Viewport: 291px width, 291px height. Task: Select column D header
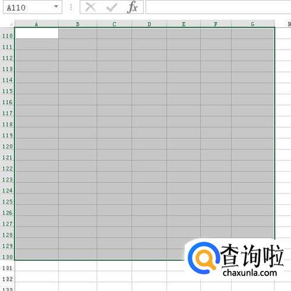click(x=149, y=24)
